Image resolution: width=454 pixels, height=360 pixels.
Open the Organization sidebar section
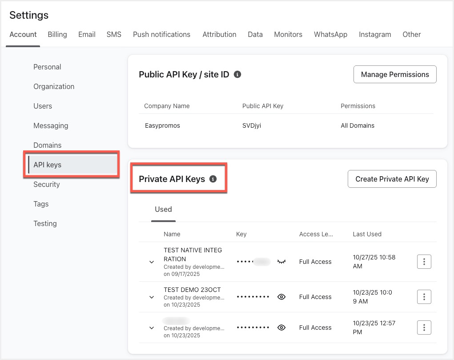(x=54, y=86)
